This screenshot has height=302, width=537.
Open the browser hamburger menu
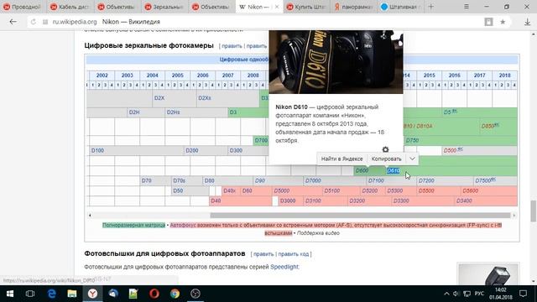467,7
